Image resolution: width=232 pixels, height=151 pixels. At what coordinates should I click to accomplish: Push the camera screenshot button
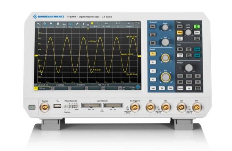[180, 49]
